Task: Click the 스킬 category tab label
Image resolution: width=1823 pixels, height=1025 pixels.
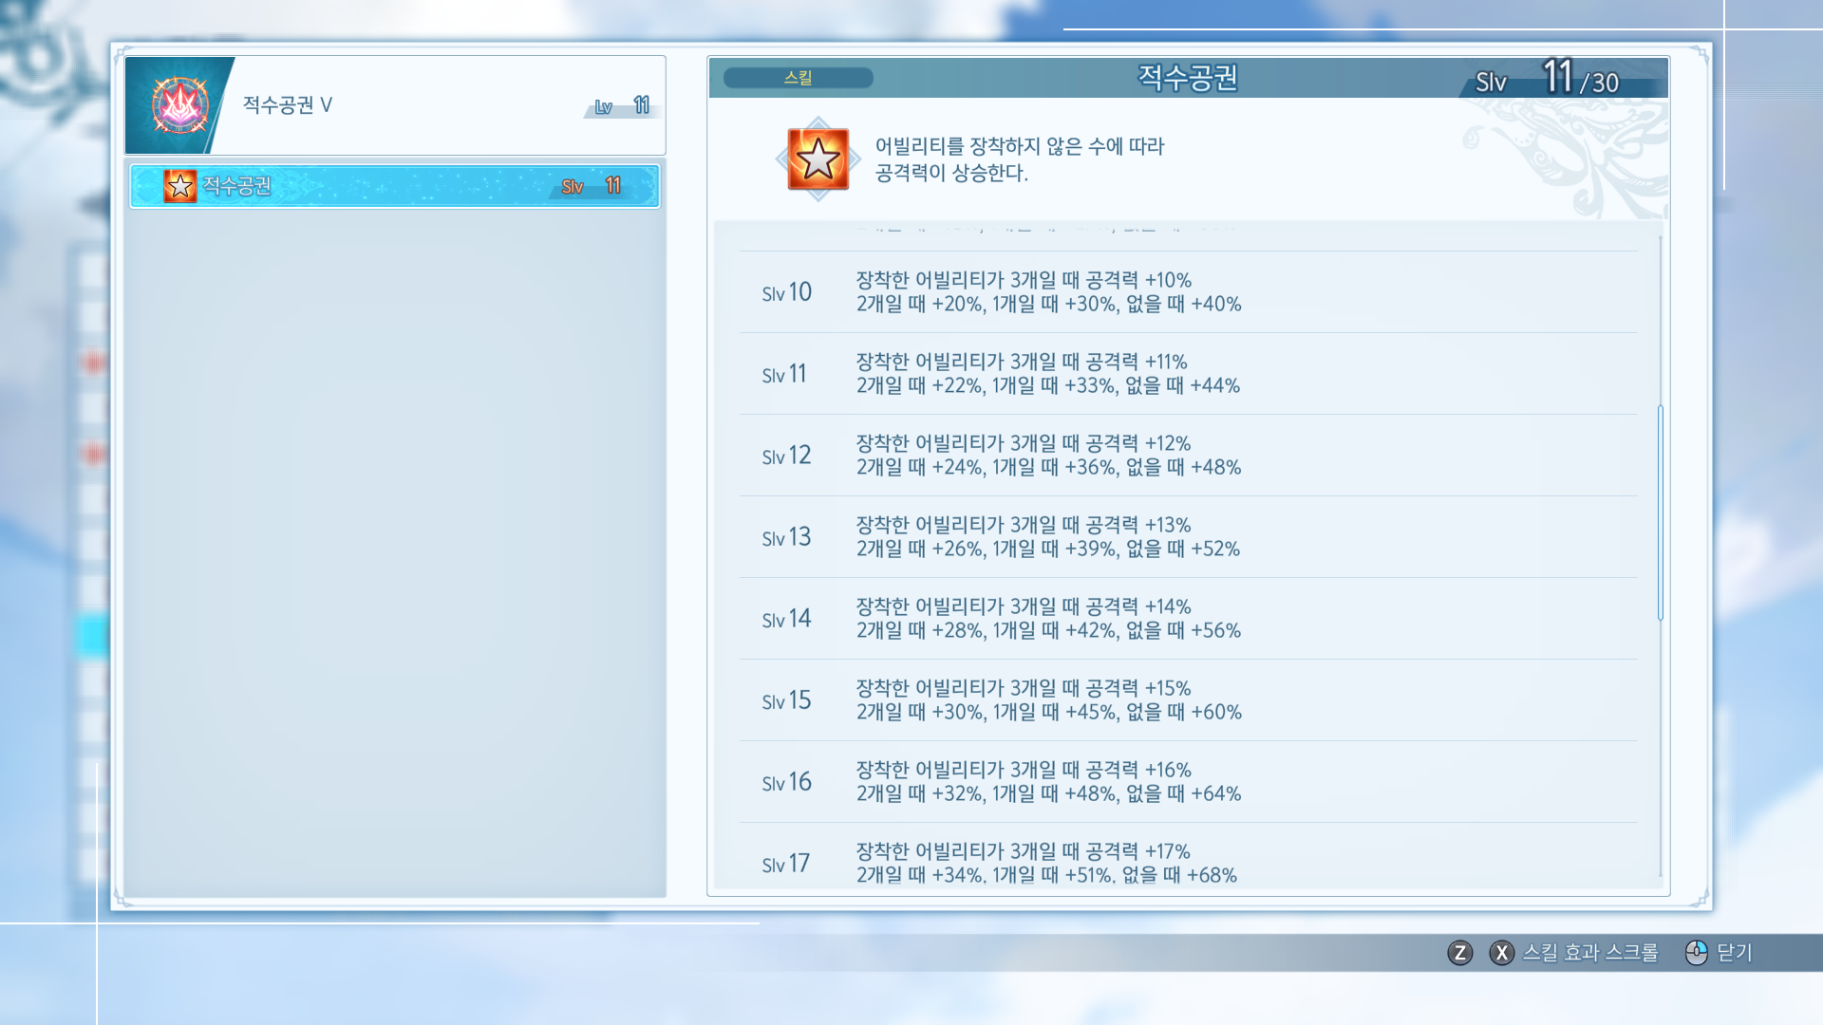Action: (x=798, y=78)
